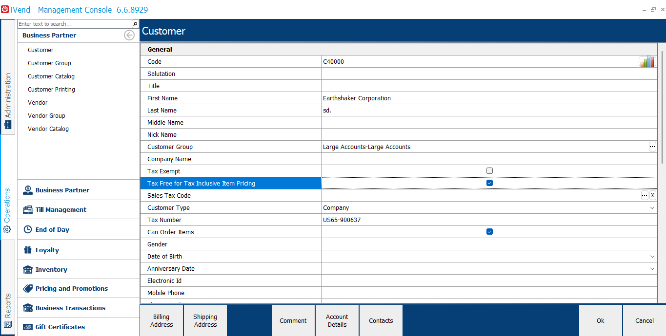Click the Gender field
Screen dimensions: 666x336
tap(489, 244)
